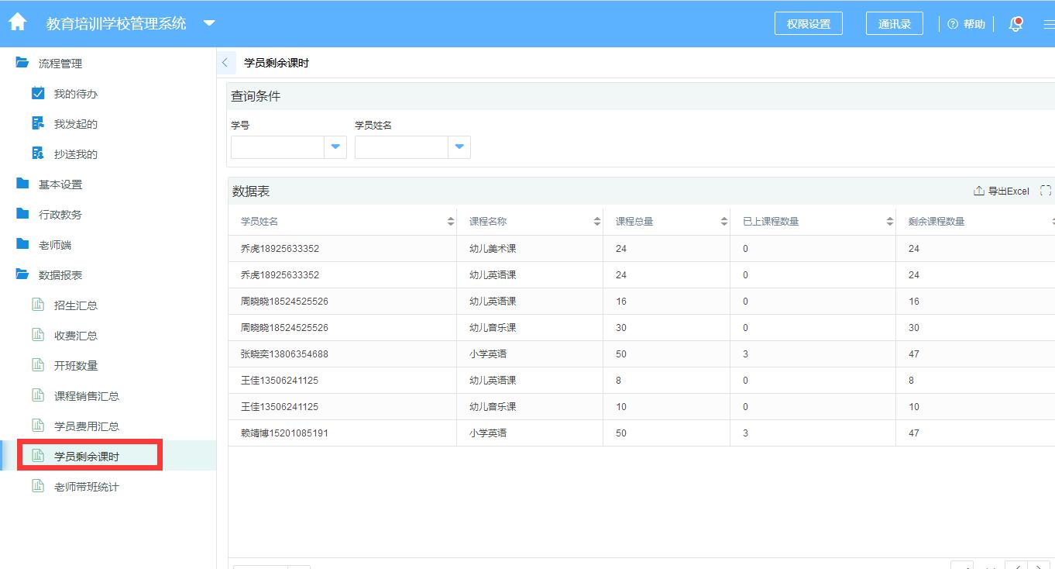Open the notification bell icon
The image size is (1055, 569).
point(1015,24)
